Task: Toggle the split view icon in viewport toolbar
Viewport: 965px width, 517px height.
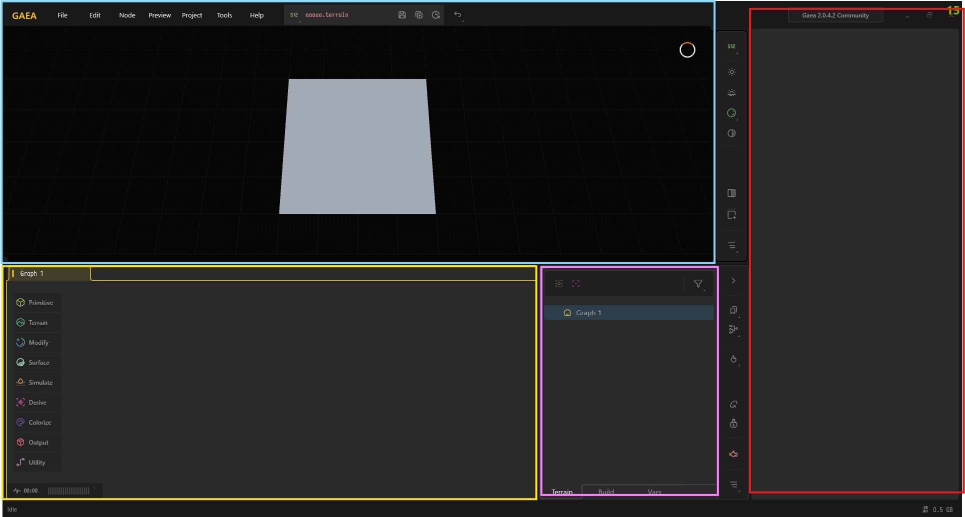Action: tap(731, 193)
